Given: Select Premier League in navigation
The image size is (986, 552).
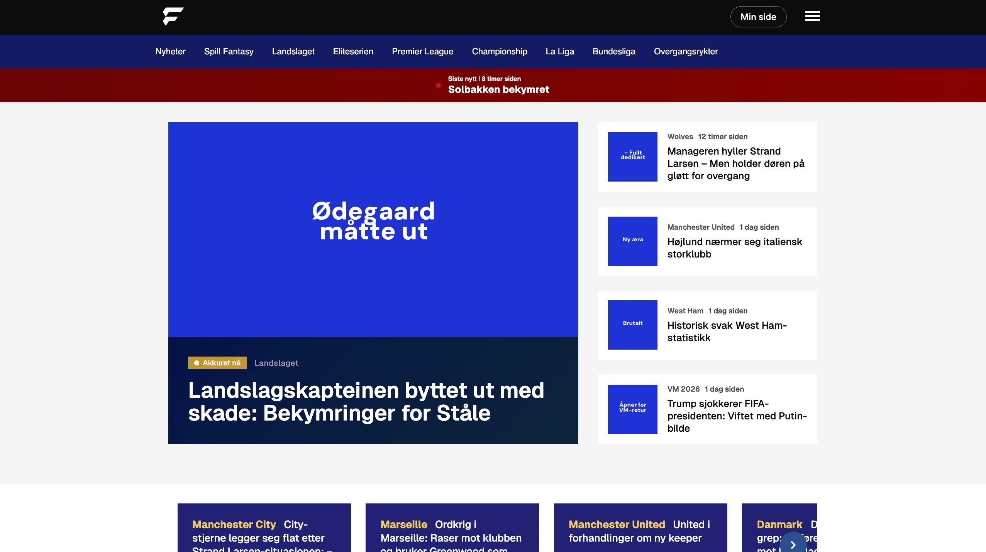Looking at the screenshot, I should coord(422,51).
